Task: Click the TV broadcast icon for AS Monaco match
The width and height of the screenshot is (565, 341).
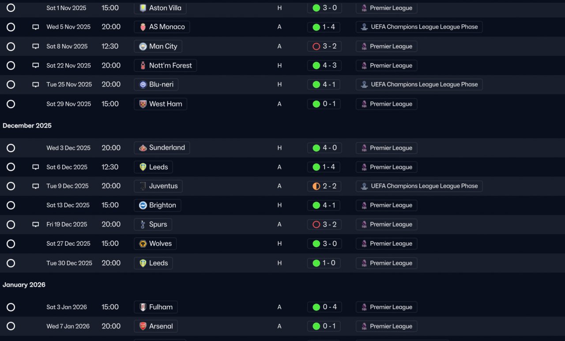Action: tap(36, 27)
